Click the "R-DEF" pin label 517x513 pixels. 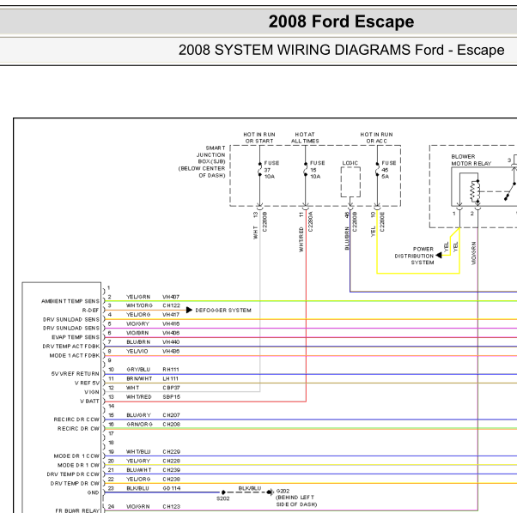click(x=91, y=311)
